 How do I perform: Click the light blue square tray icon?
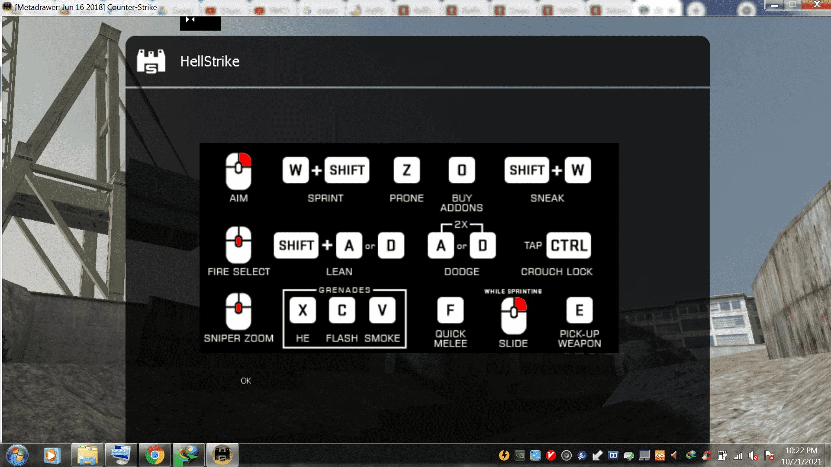[x=535, y=455]
